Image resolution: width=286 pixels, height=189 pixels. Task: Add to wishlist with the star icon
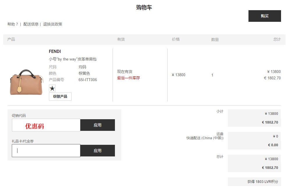coord(52,88)
